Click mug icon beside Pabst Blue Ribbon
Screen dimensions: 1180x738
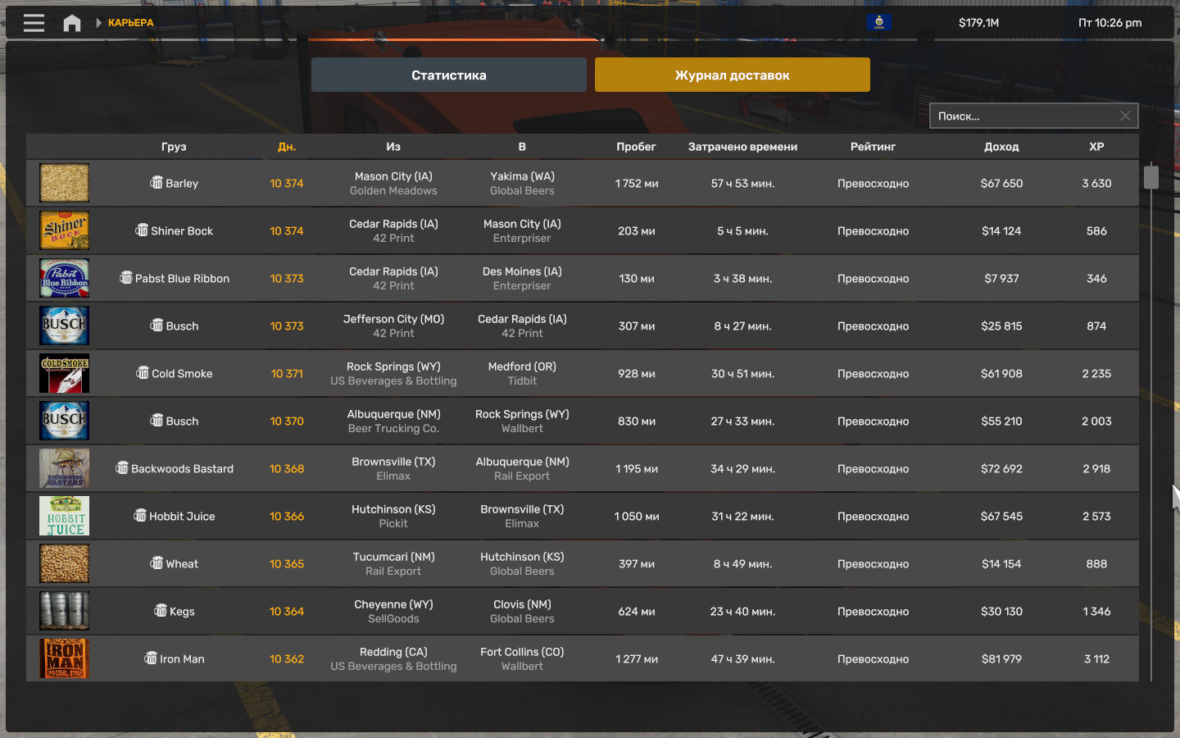[126, 277]
